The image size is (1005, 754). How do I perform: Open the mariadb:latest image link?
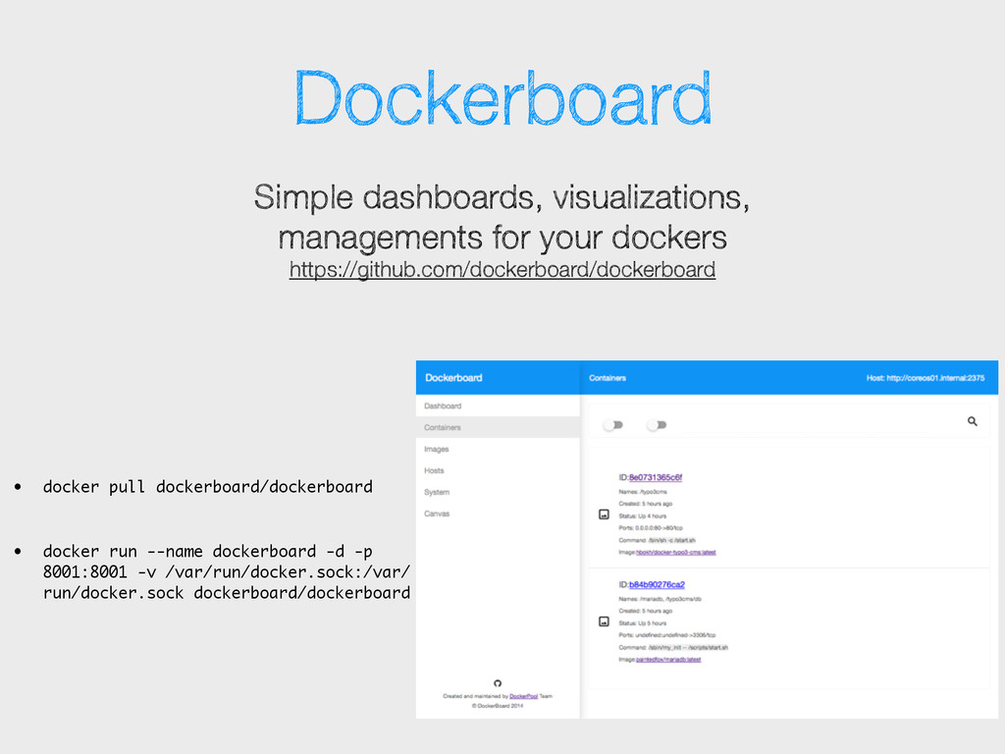tap(668, 659)
